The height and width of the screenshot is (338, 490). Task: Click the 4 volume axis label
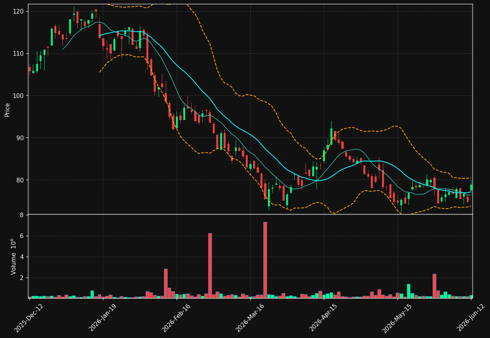(x=22, y=257)
